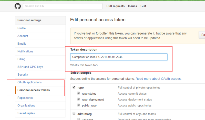The width and height of the screenshot is (205, 120).
Task: Open Gist link in header
Action: pos(143,6)
